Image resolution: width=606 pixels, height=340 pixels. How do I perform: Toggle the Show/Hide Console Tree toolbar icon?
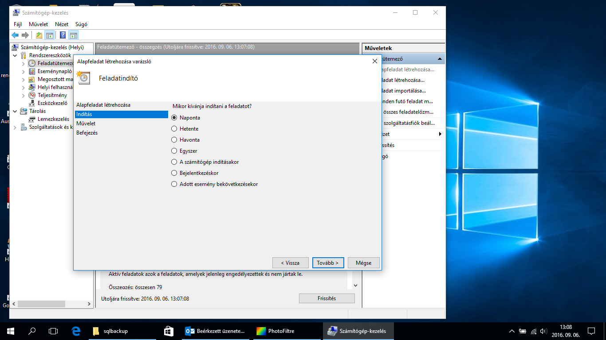[x=50, y=35]
